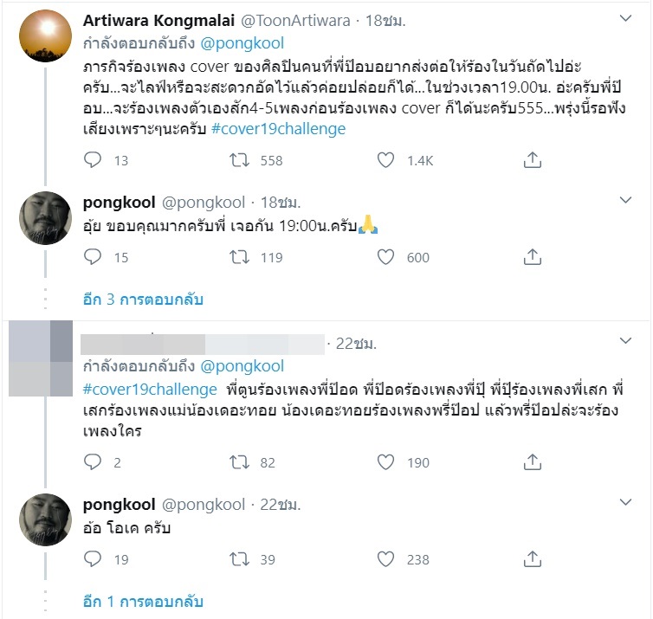Image resolution: width=653 pixels, height=619 pixels.
Task: Open the chevron menu on pongkool's 18-hour reply
Action: 626,201
